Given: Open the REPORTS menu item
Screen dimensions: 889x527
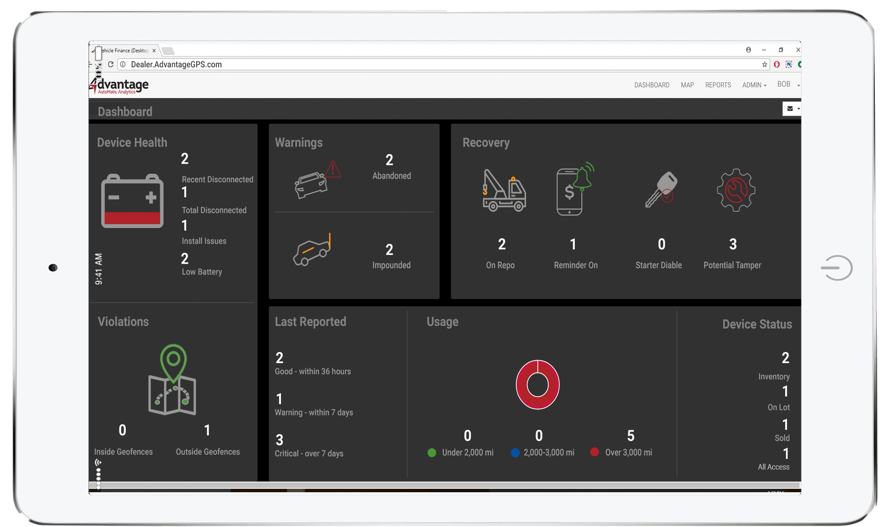Looking at the screenshot, I should [718, 85].
